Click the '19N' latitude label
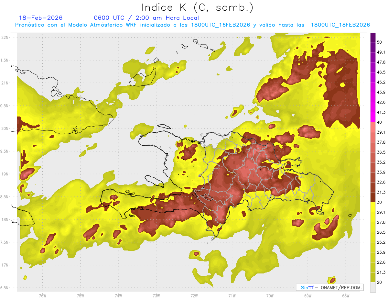Screen dimensions: 388x300 [5, 174]
